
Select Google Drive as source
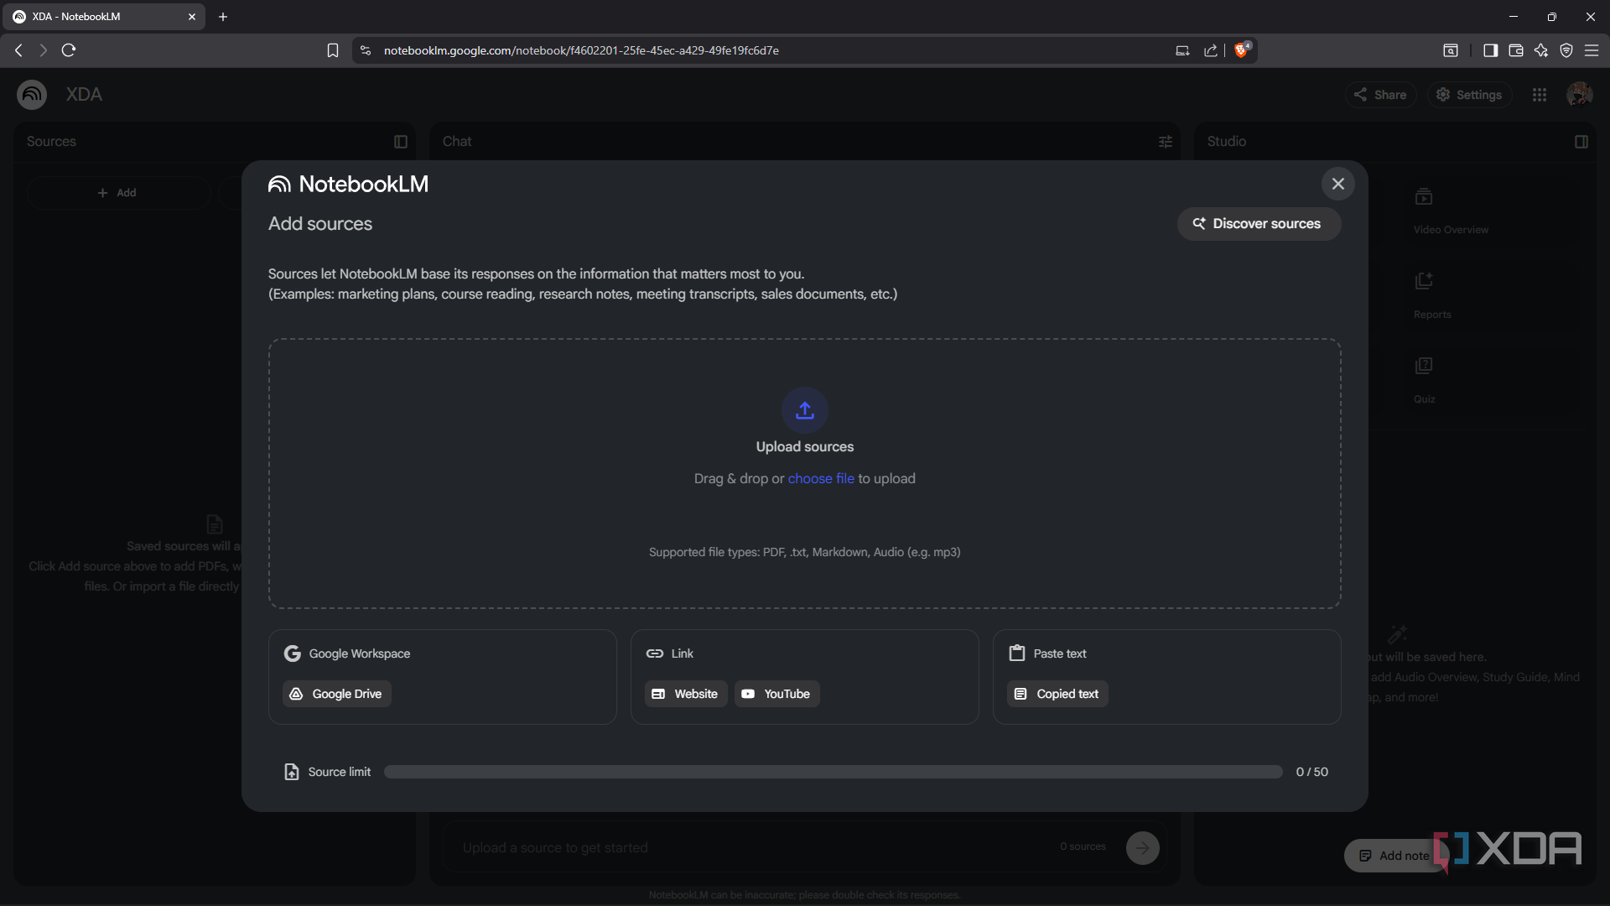click(336, 694)
